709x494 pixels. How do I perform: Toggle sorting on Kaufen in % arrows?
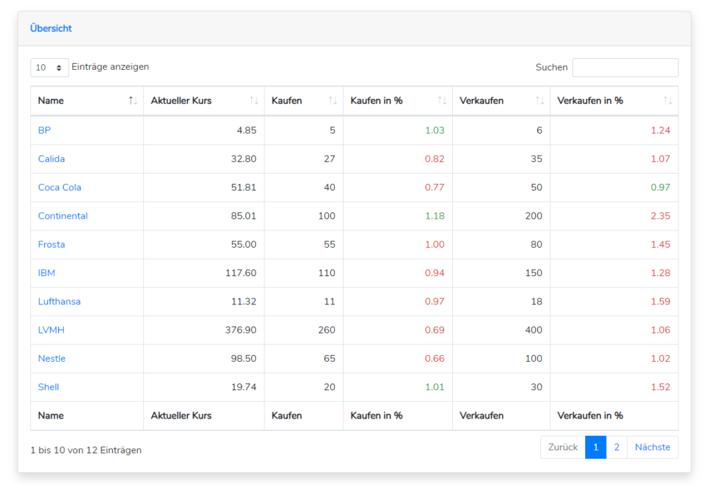[442, 100]
